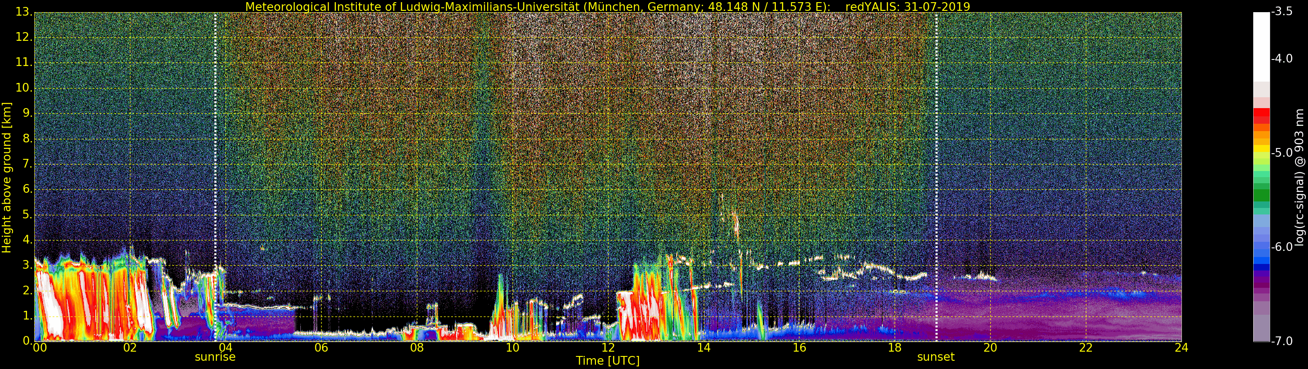
Task: Click the "10" time axis tick label
Action: pos(513,348)
